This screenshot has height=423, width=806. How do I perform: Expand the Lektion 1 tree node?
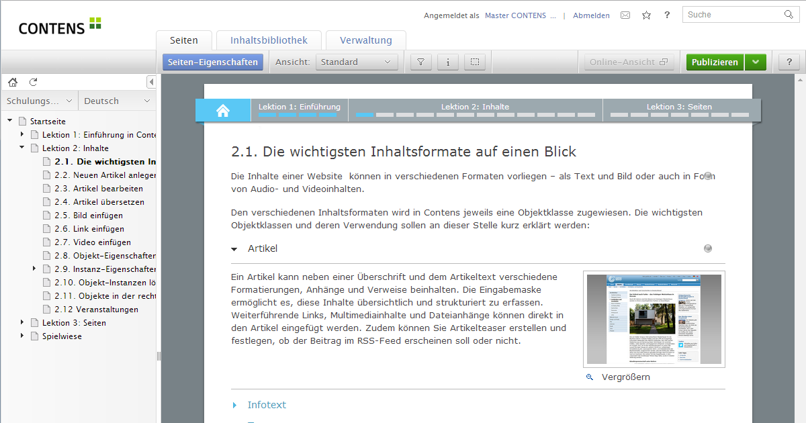[x=22, y=135]
